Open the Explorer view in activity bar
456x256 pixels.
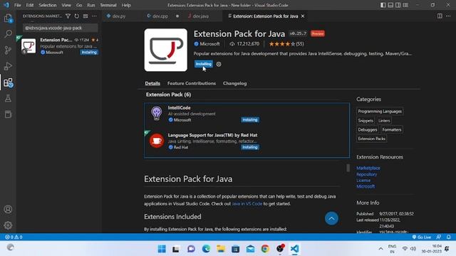coord(8,18)
